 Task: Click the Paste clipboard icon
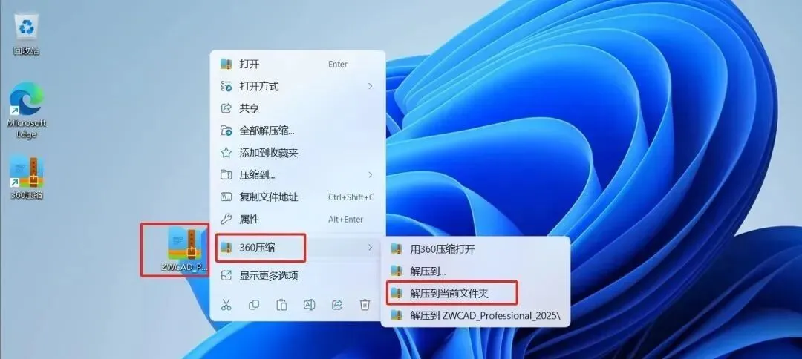pos(281,305)
